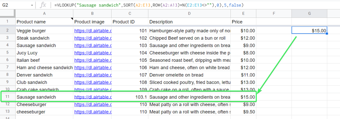Open Denver sandwich airtable image link

[93, 75]
